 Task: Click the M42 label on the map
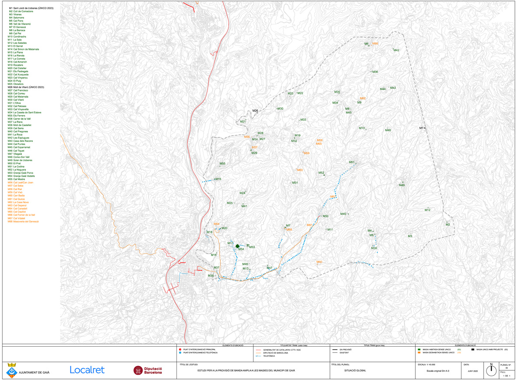pos(396,50)
